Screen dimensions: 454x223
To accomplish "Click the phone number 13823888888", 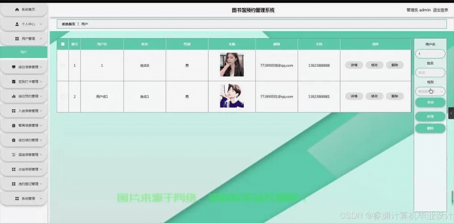I will (x=319, y=66).
